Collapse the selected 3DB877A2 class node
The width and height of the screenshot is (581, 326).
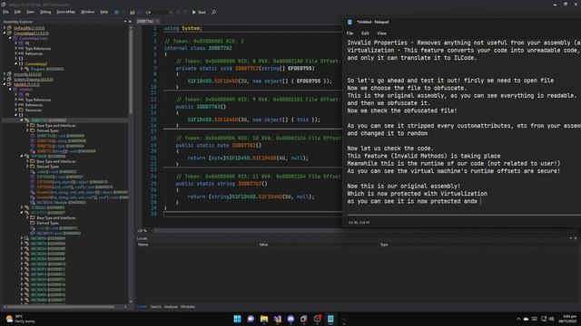[22, 120]
